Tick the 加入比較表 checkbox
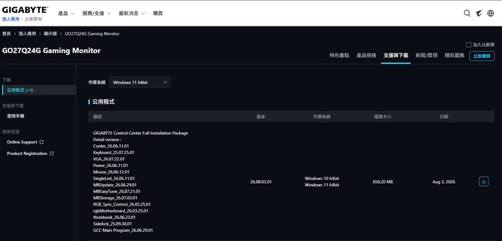The width and height of the screenshot is (502, 241). [469, 44]
